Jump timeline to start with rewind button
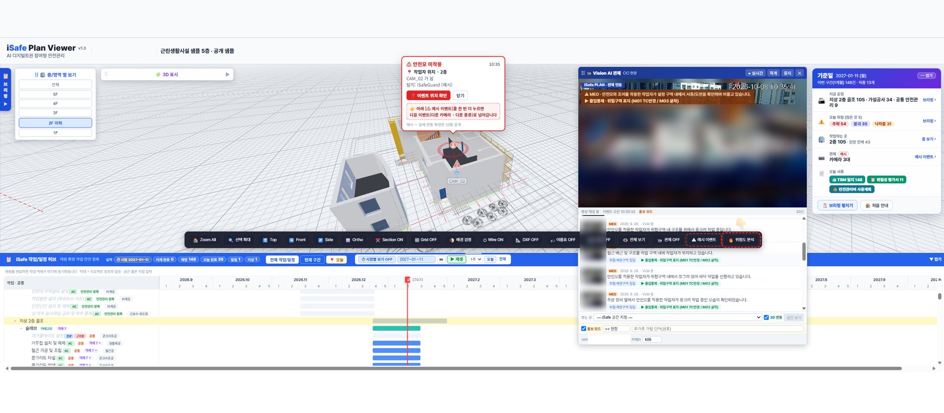This screenshot has width=944, height=413. (x=441, y=260)
